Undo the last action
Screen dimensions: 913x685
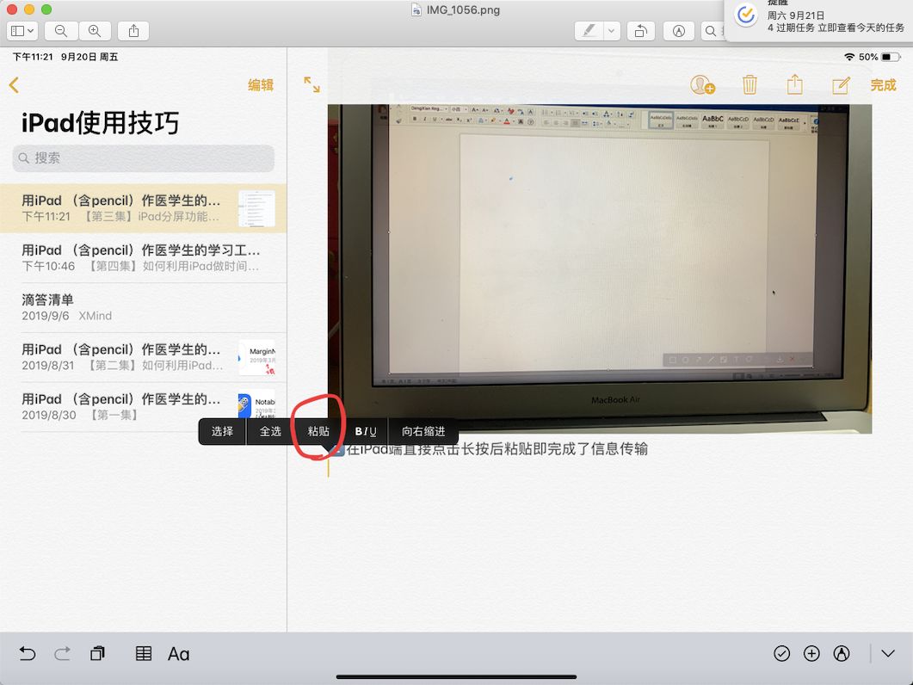pyautogui.click(x=28, y=653)
